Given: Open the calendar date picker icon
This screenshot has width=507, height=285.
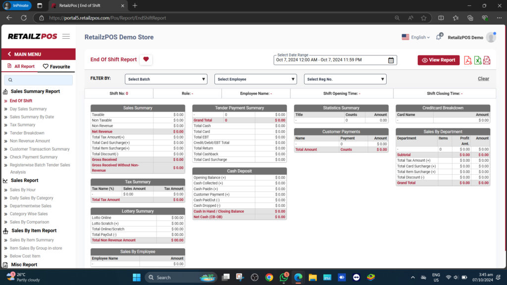Looking at the screenshot, I should pos(391,60).
